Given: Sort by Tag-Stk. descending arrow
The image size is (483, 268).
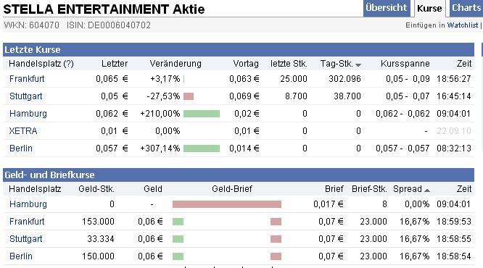Looking at the screenshot, I should 358,65.
